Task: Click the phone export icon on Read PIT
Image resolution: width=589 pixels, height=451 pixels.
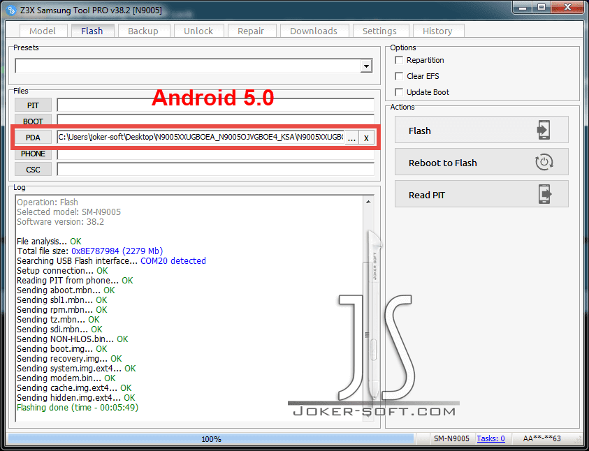Action: pos(545,194)
